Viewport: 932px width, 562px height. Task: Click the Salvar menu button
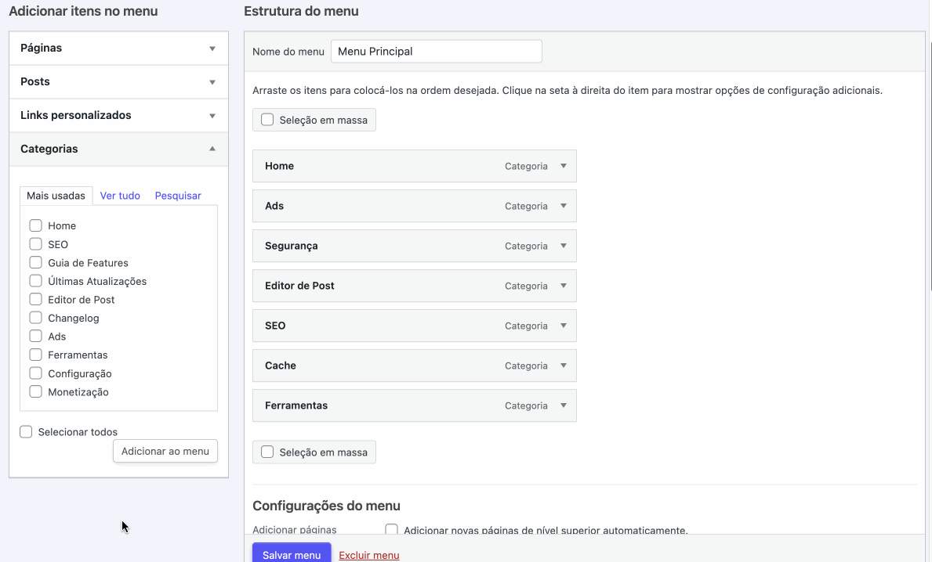click(x=292, y=553)
